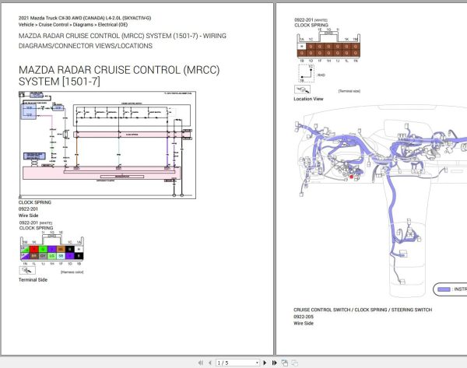Click the go to previous view icon
The image size is (467, 368).
(285, 363)
